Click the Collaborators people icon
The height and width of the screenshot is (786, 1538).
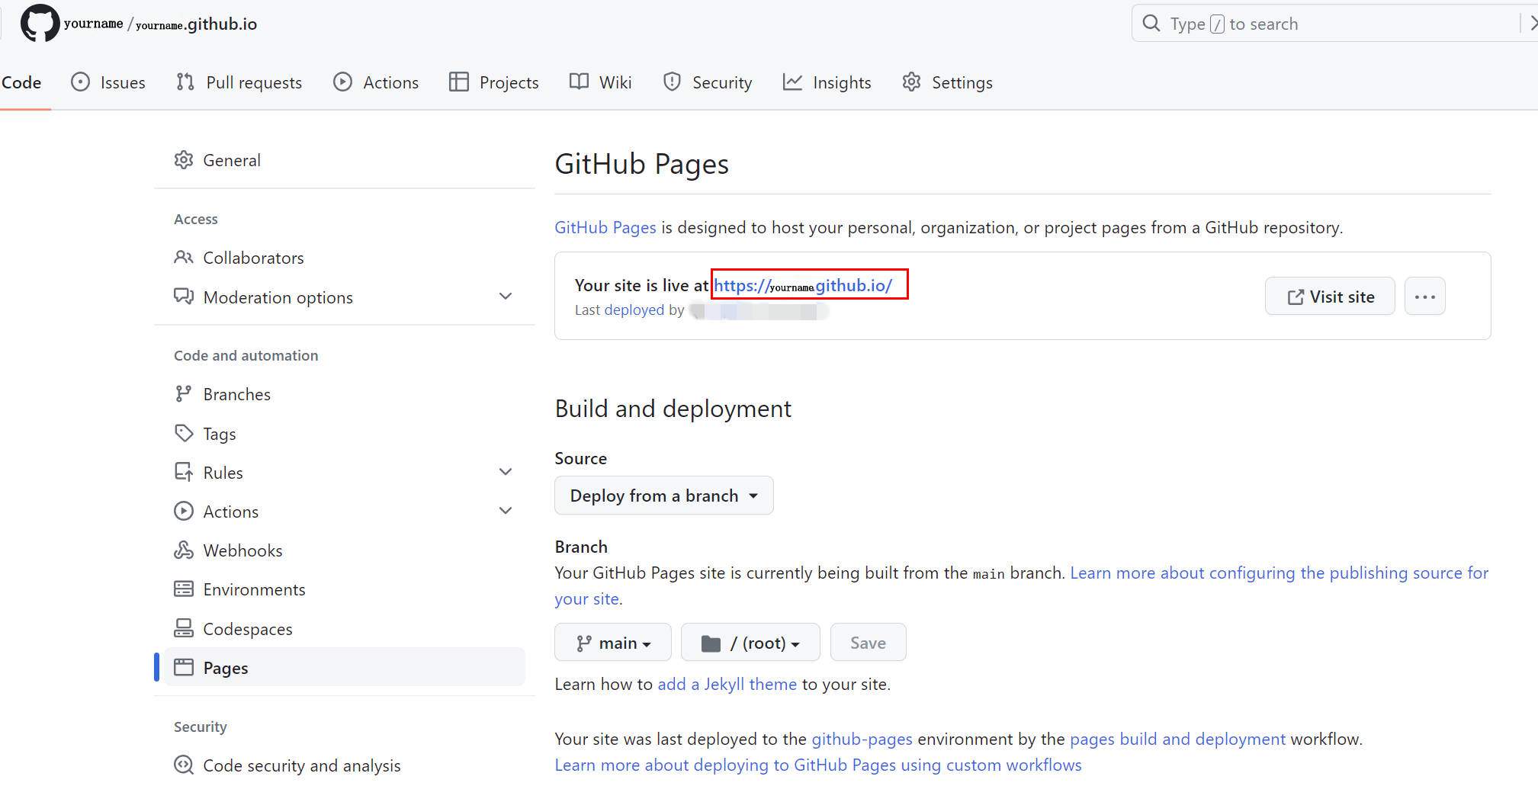(x=184, y=258)
